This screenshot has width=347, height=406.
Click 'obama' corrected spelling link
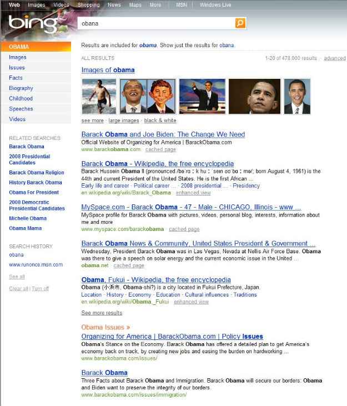148,46
